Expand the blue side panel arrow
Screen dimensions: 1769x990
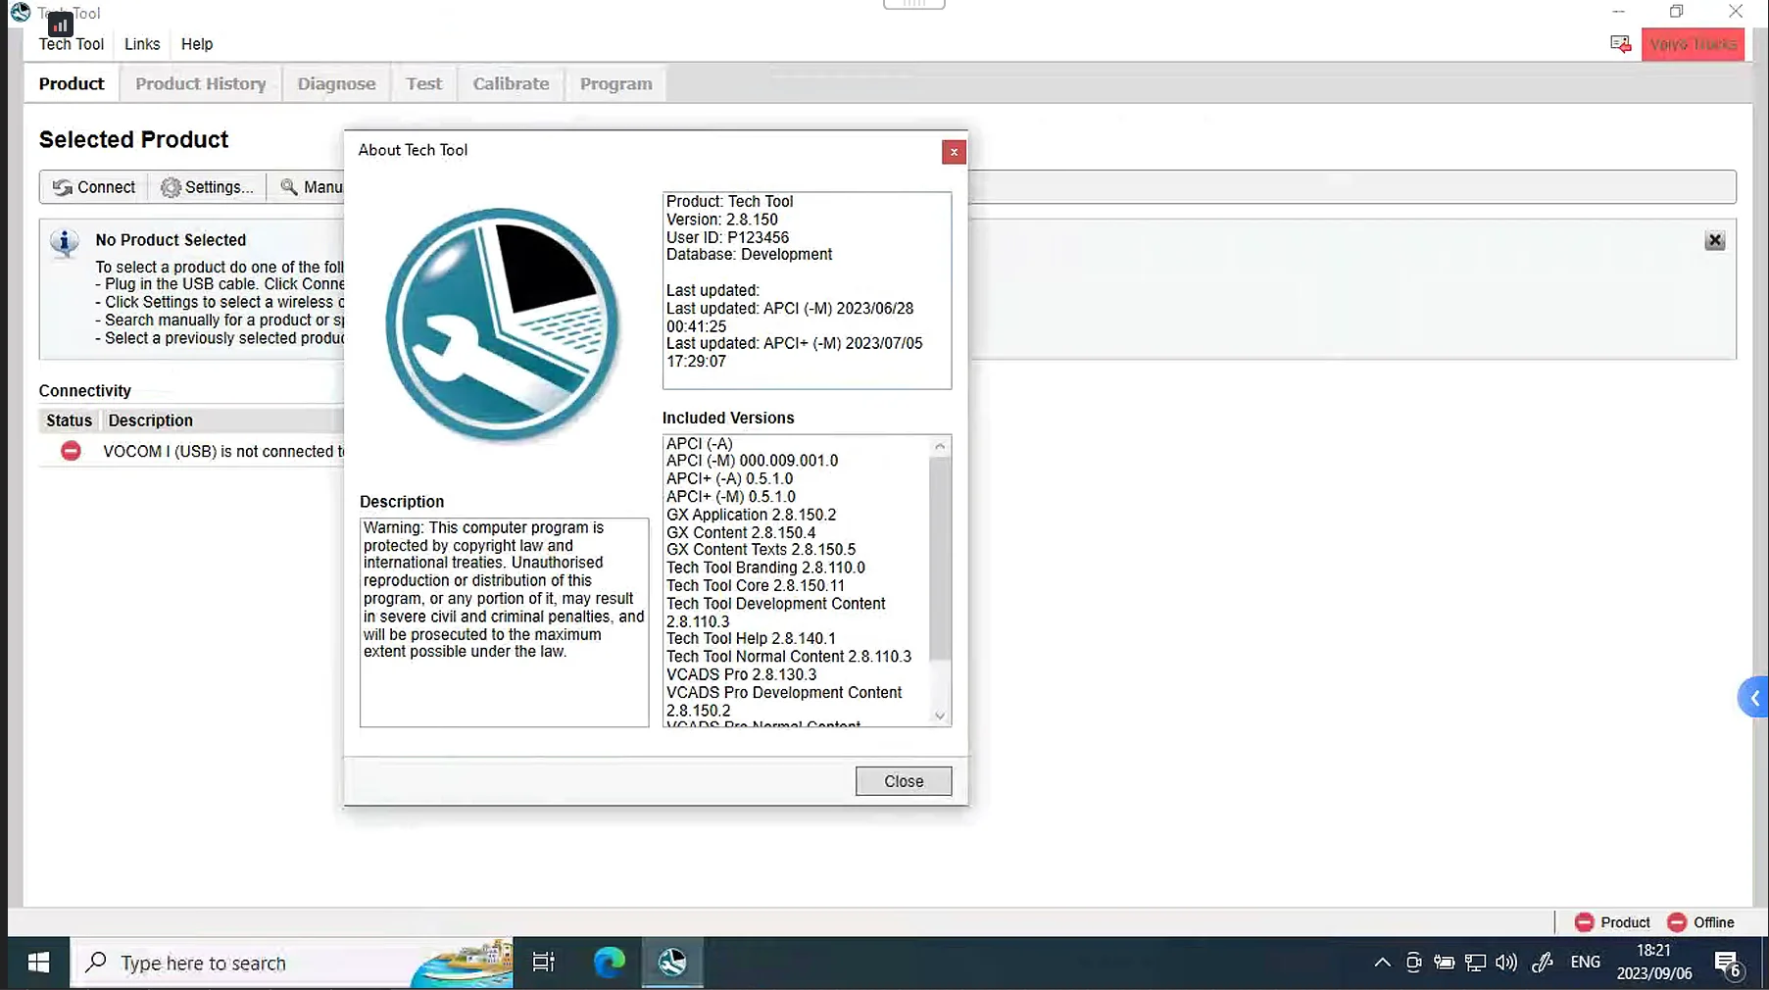point(1753,698)
